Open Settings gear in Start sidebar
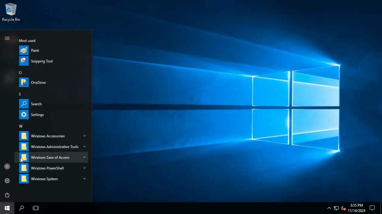382x214 pixels. (7, 181)
